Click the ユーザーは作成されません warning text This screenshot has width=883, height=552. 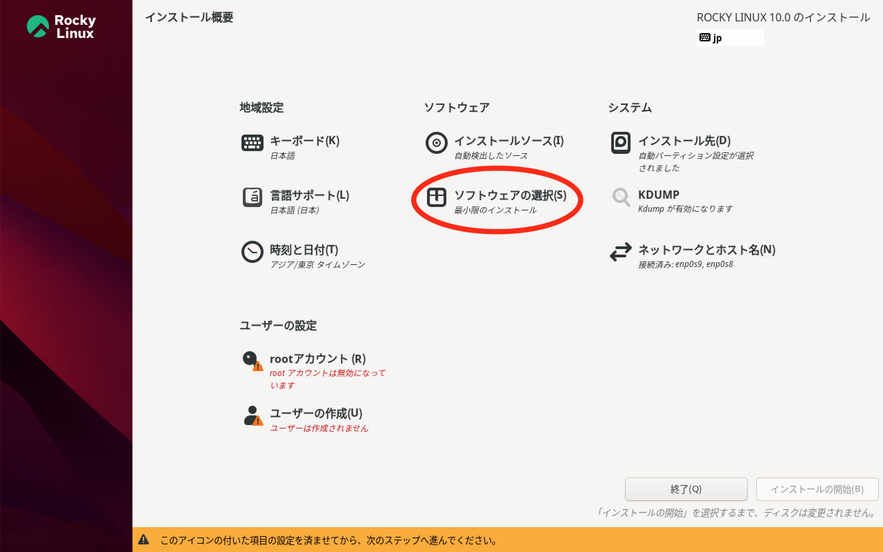coord(319,428)
